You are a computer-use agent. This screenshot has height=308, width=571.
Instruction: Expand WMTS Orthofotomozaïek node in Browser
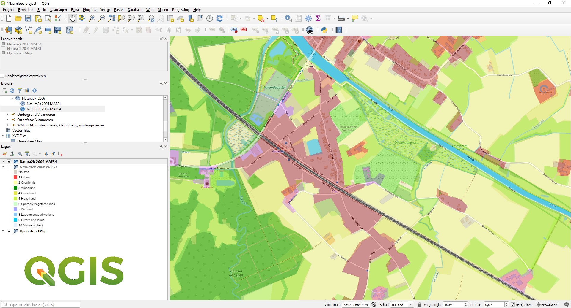tap(7, 125)
